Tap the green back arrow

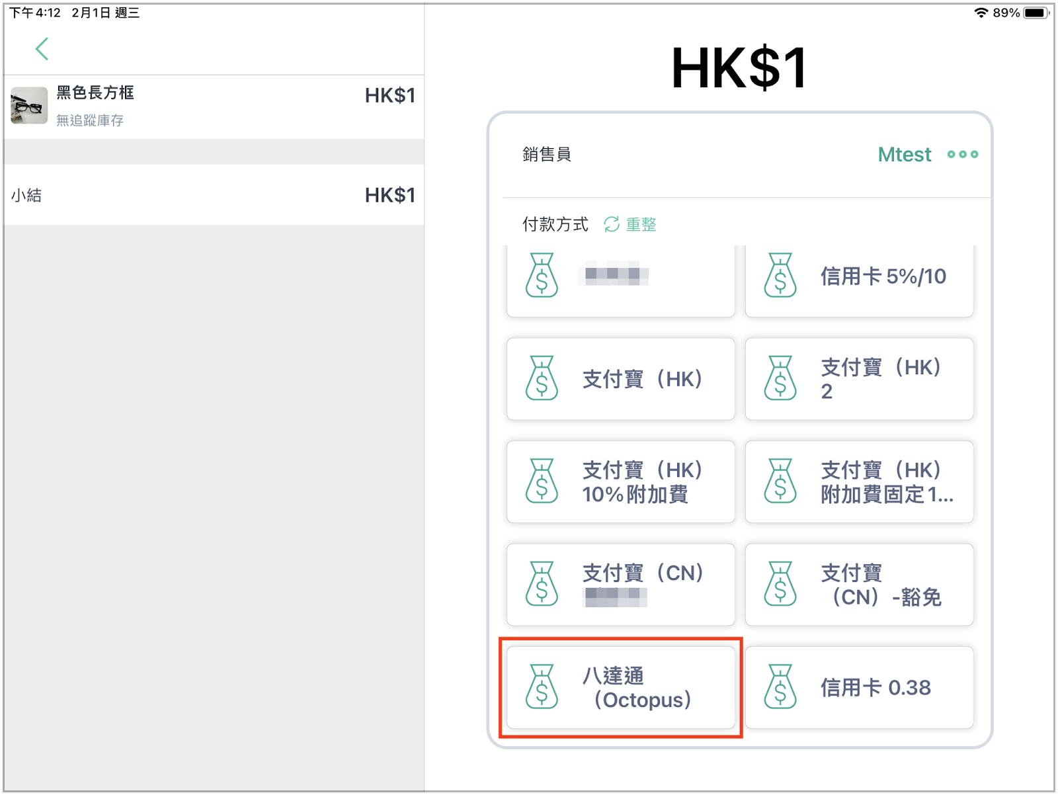pos(42,49)
